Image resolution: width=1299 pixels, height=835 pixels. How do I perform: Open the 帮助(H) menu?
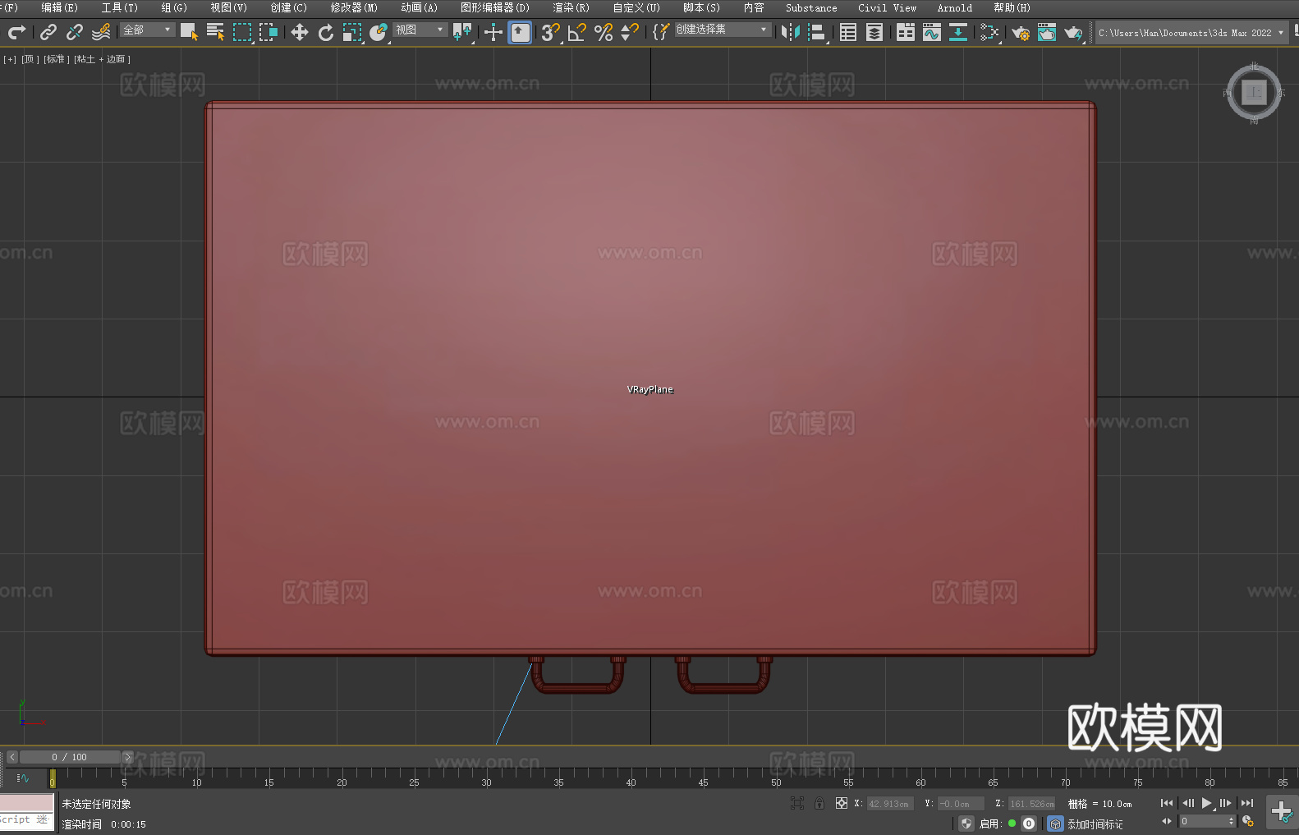1012,7
